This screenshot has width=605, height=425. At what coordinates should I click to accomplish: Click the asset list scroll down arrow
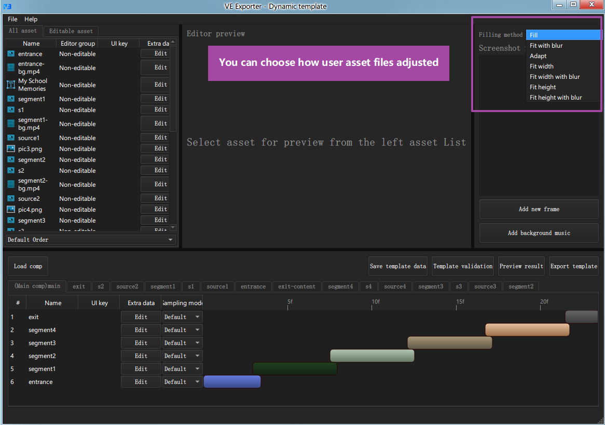[x=173, y=227]
